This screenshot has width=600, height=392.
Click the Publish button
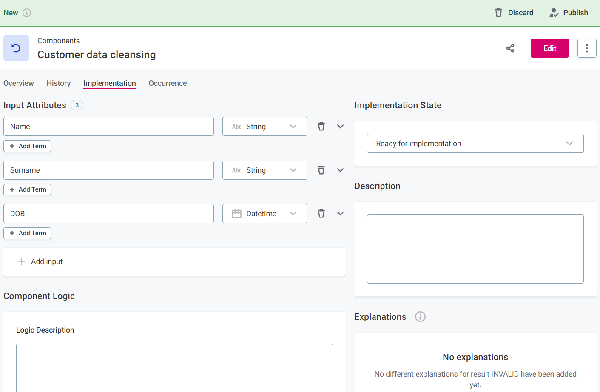(x=569, y=13)
